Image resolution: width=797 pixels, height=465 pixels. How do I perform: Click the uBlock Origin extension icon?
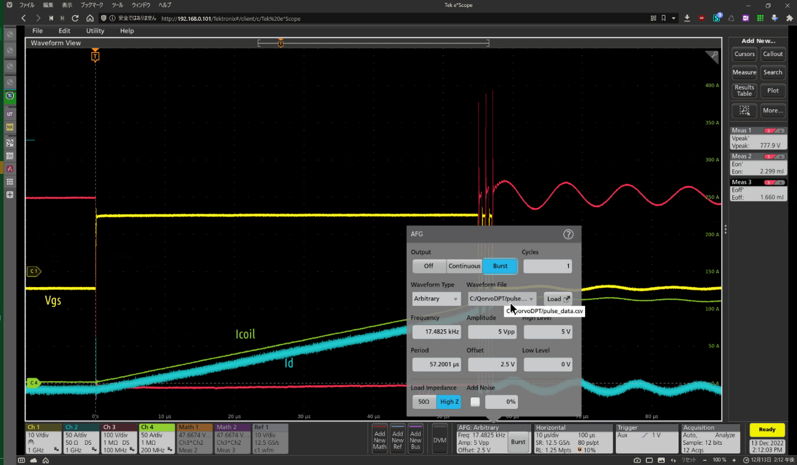[702, 18]
